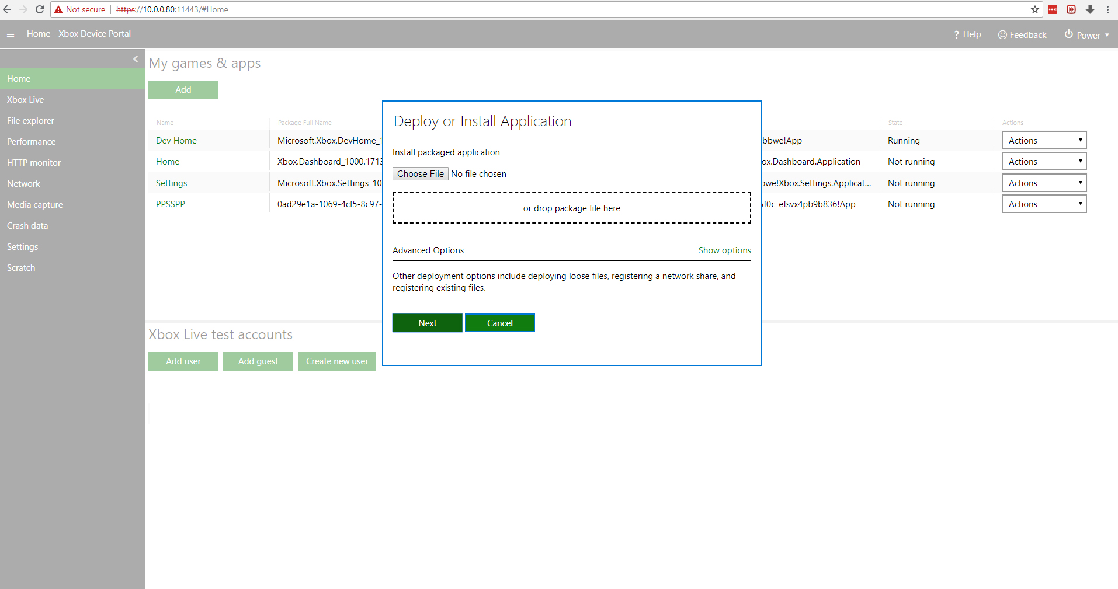Image resolution: width=1118 pixels, height=589 pixels.
Task: Bookmark this page with the star icon
Action: 1035,9
